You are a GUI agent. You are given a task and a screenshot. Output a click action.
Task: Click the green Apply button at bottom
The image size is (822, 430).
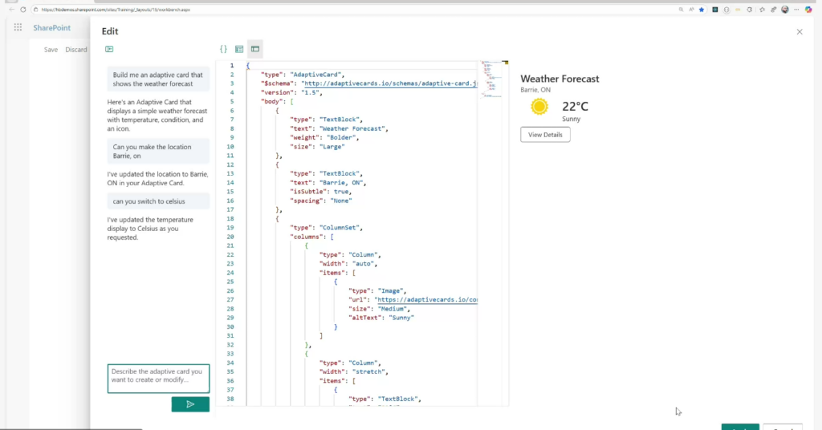739,427
